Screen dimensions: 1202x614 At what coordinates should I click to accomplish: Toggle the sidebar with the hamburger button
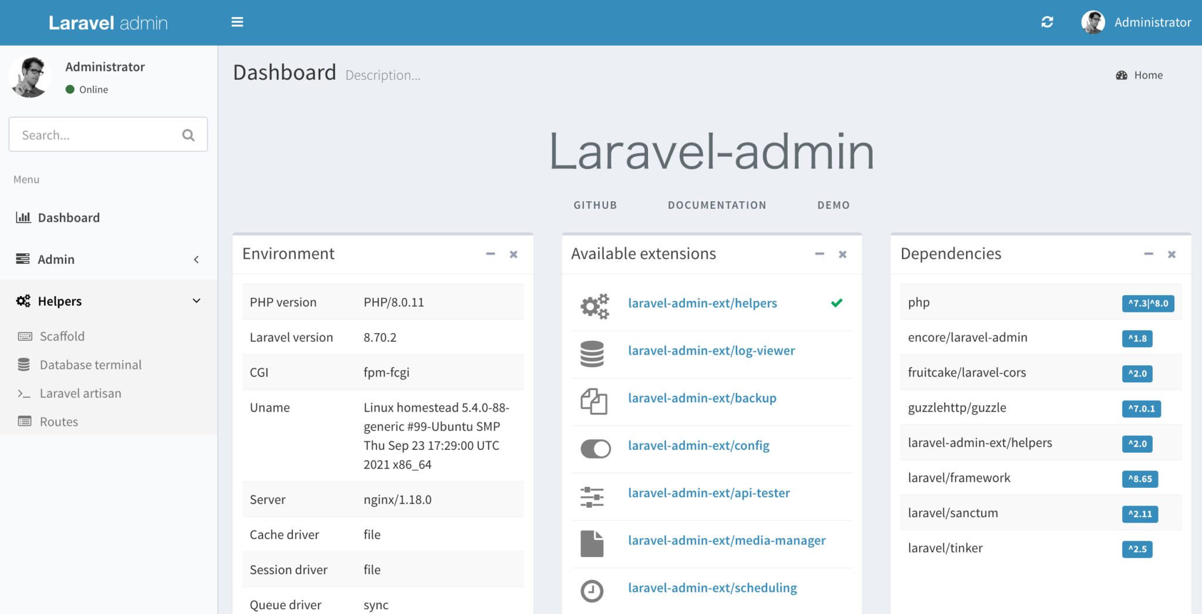click(237, 22)
